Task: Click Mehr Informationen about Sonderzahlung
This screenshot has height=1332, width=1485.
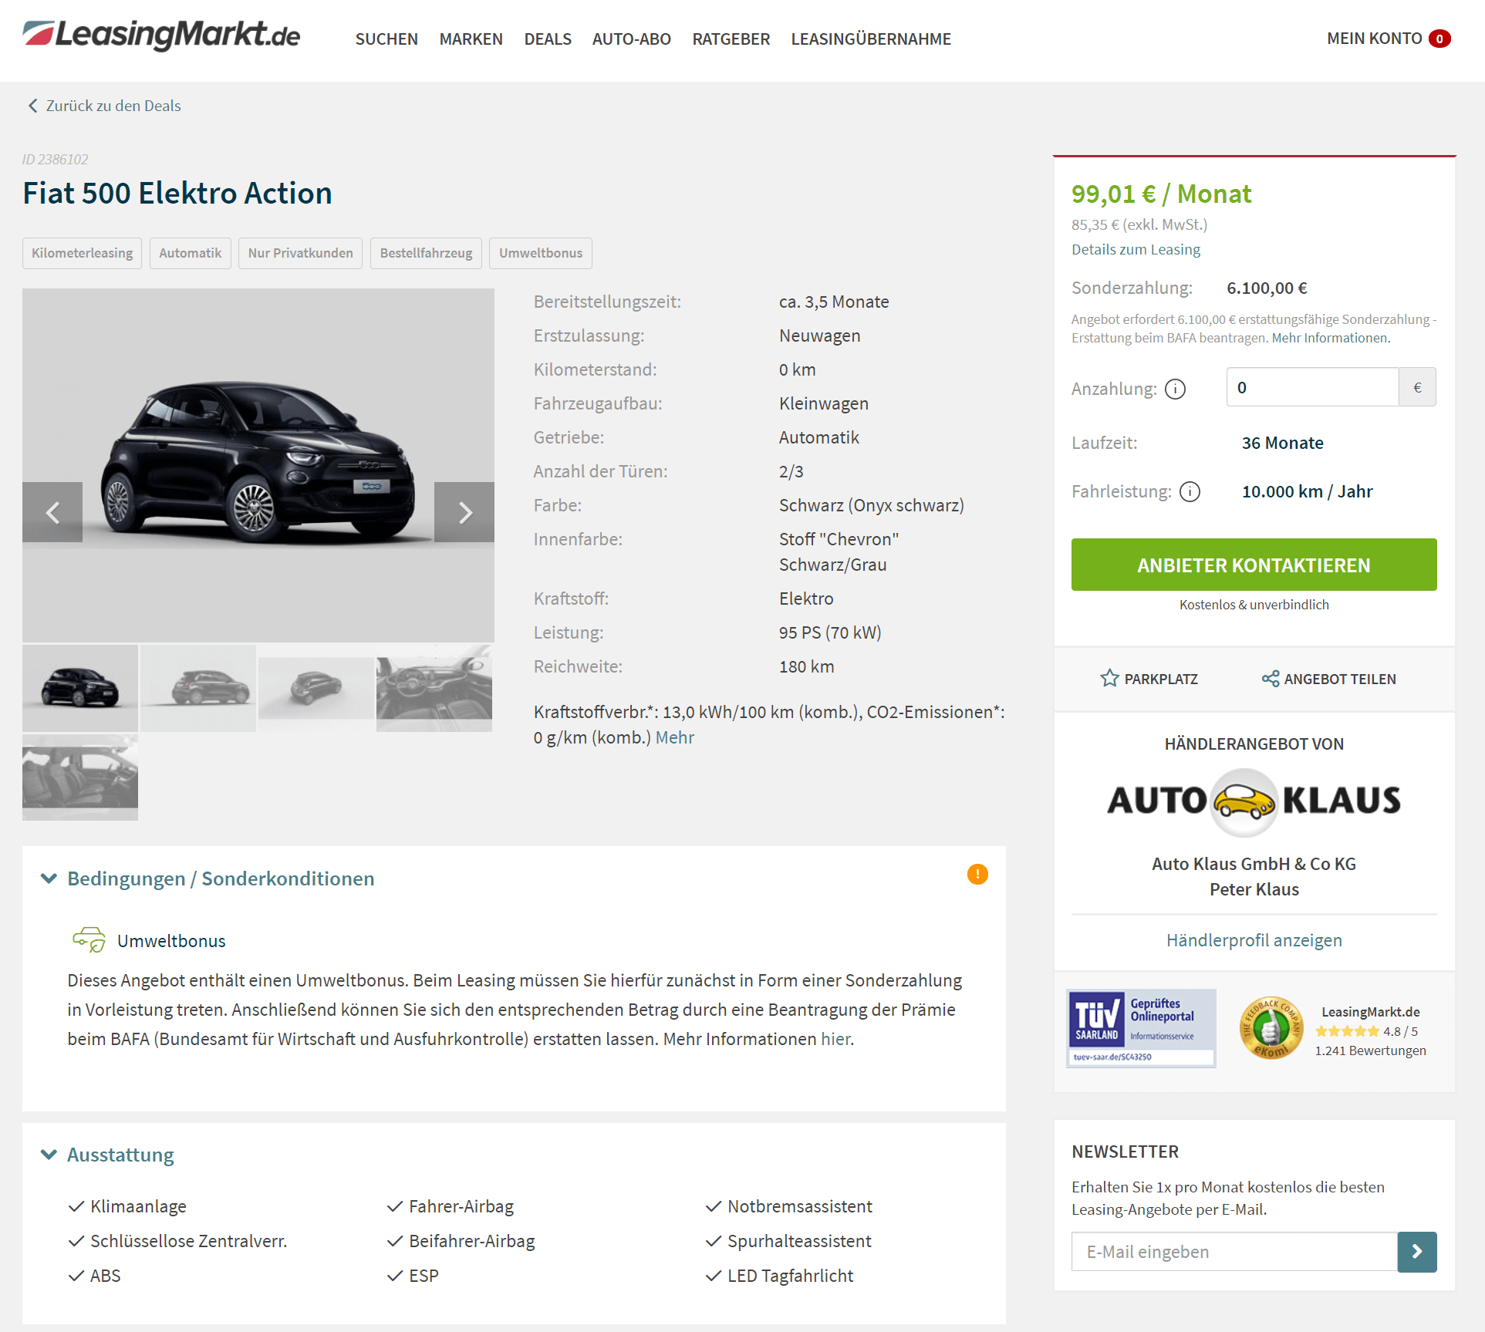Action: click(1330, 338)
